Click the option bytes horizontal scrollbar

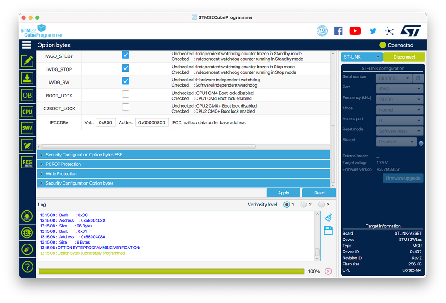148,147
